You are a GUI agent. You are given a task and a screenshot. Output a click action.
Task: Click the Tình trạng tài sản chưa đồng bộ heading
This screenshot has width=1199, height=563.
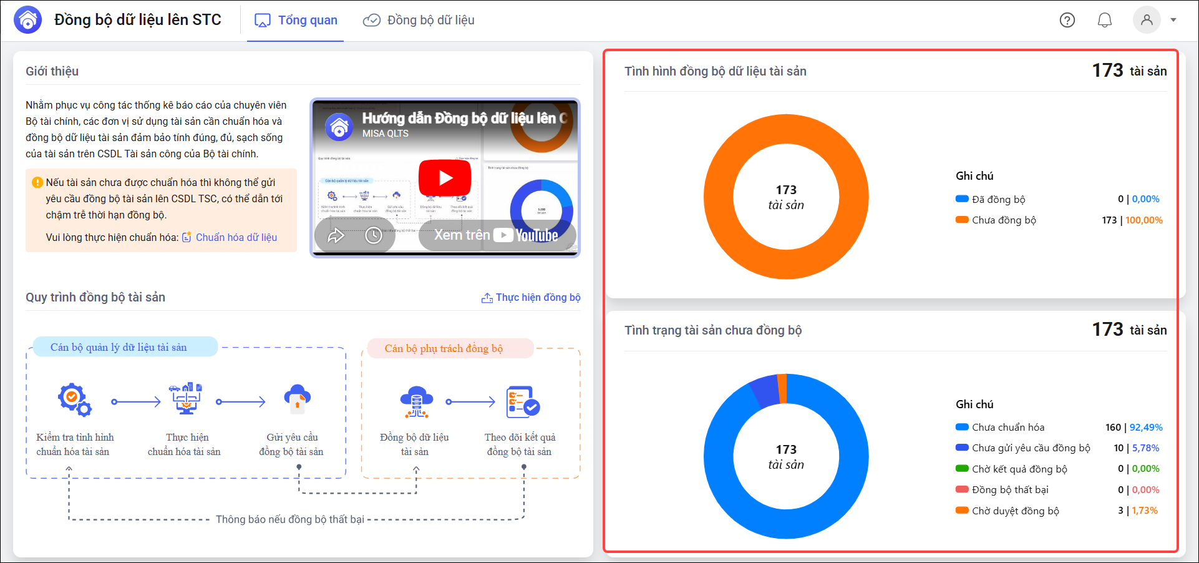pos(713,330)
